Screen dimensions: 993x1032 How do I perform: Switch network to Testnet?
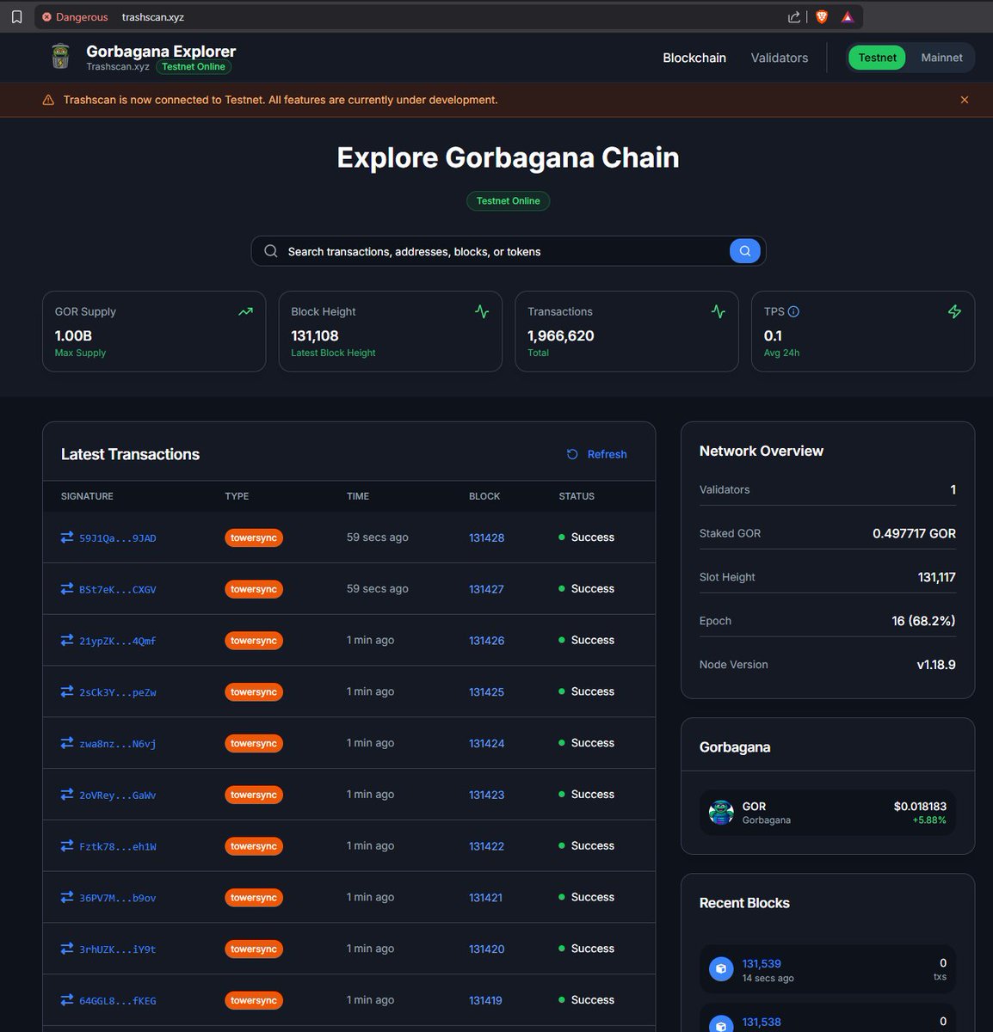[x=877, y=58]
